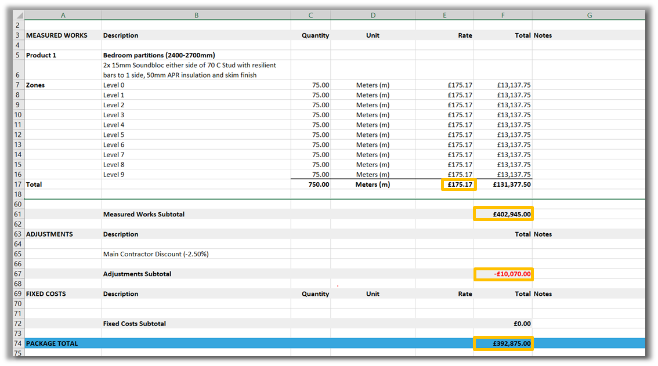Select the Package Total value £392,875.00
The width and height of the screenshot is (658, 366).
[503, 343]
